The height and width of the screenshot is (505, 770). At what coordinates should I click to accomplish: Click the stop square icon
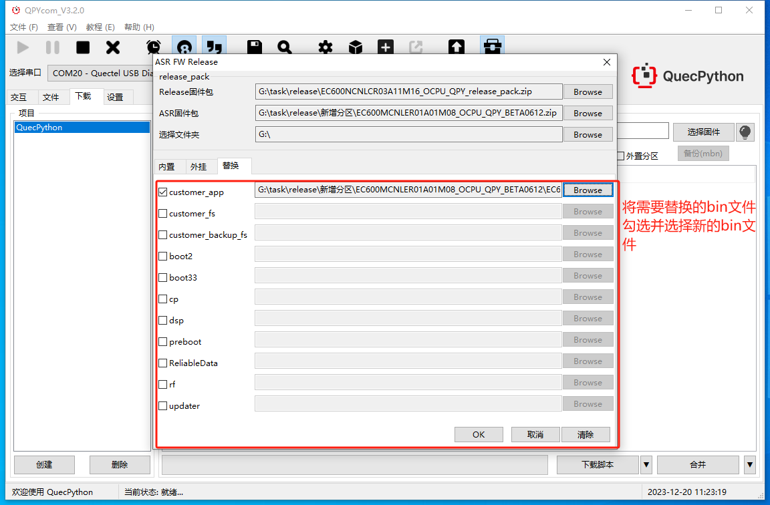pyautogui.click(x=83, y=47)
